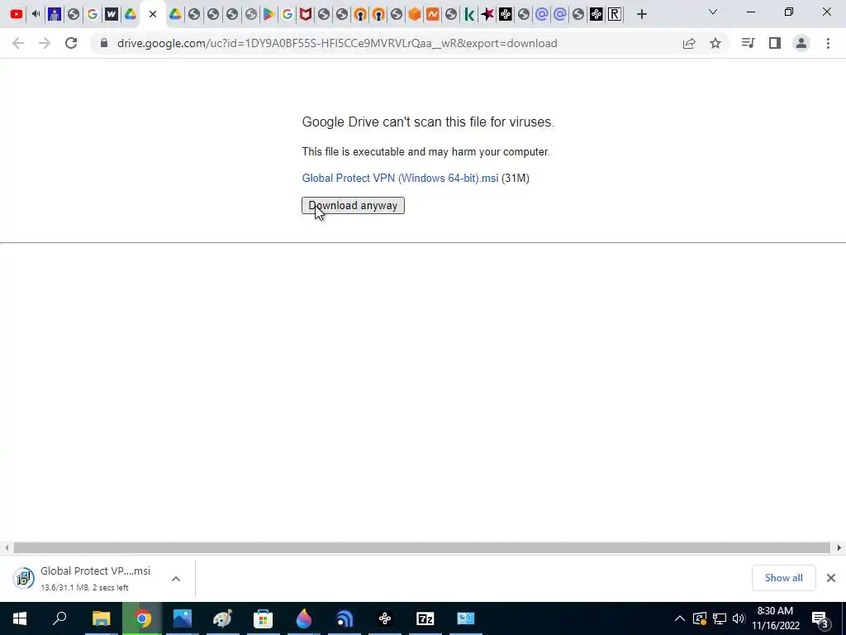
Task: Switch to the Google Play tab
Action: (269, 14)
